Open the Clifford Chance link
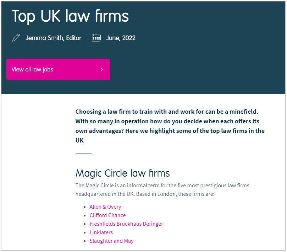This screenshot has width=287, height=252. click(x=107, y=215)
